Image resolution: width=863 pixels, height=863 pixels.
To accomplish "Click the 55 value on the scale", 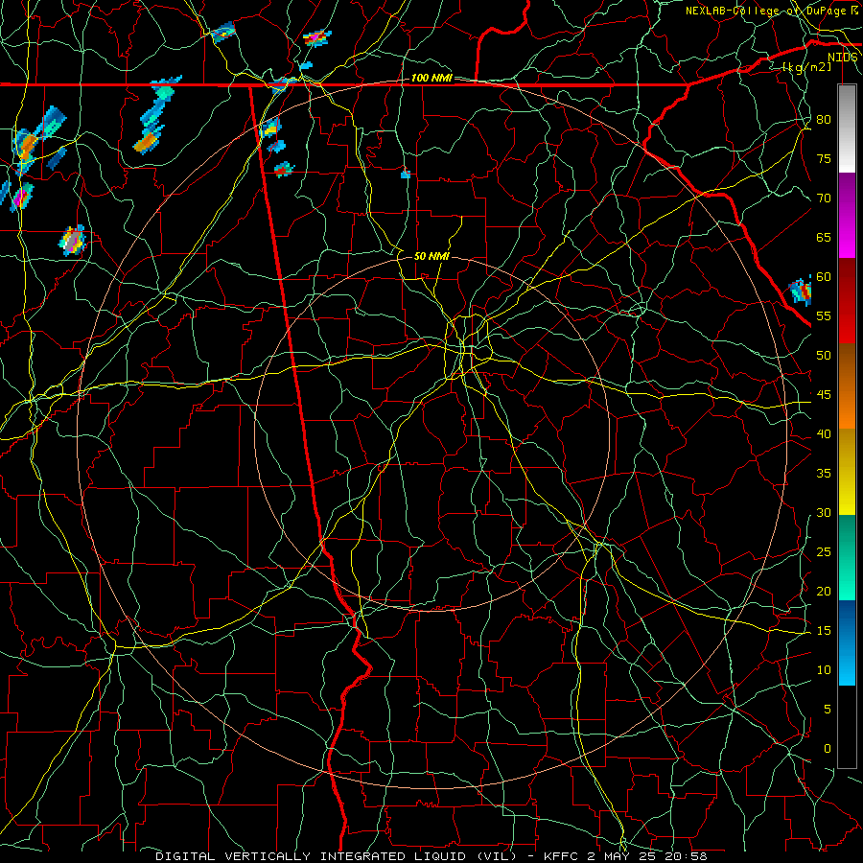I will tap(824, 316).
